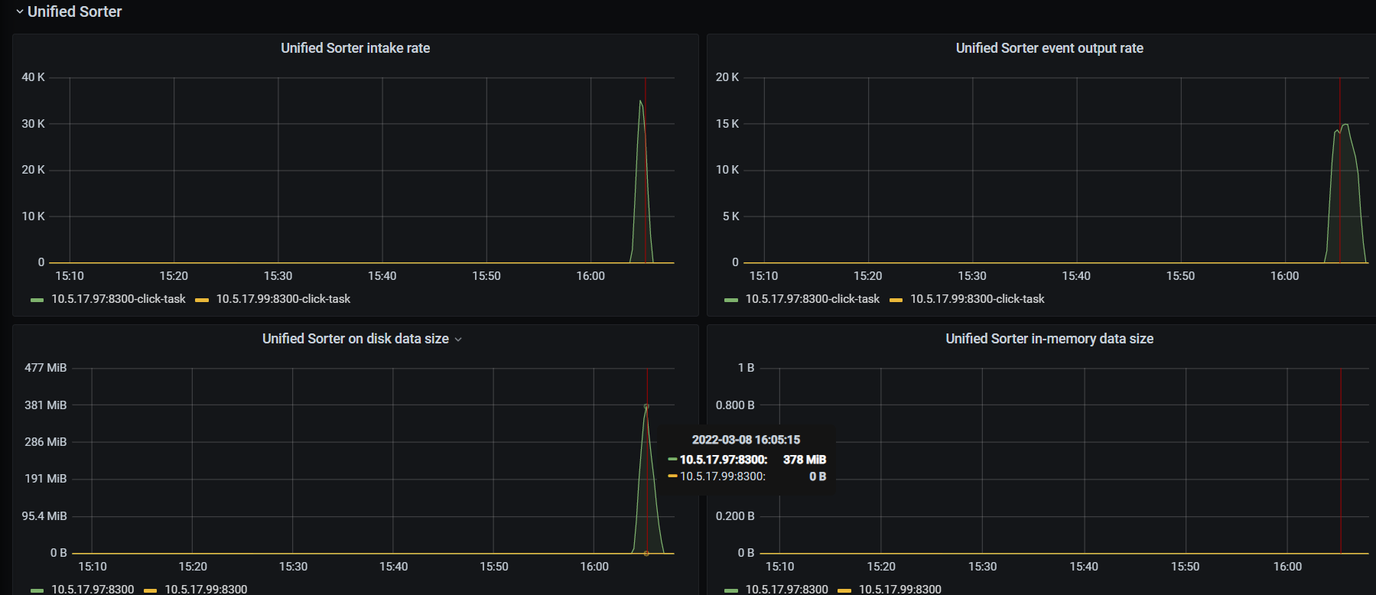Click chevron beside on disk data size title
Viewport: 1376px width, 595px height.
[458, 340]
